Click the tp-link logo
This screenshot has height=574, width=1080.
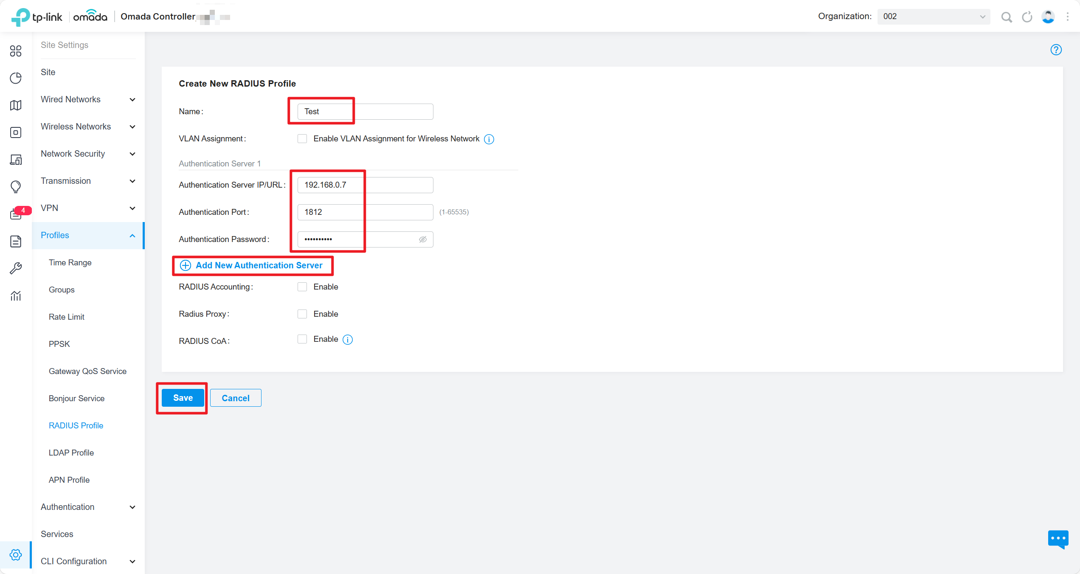coord(37,17)
